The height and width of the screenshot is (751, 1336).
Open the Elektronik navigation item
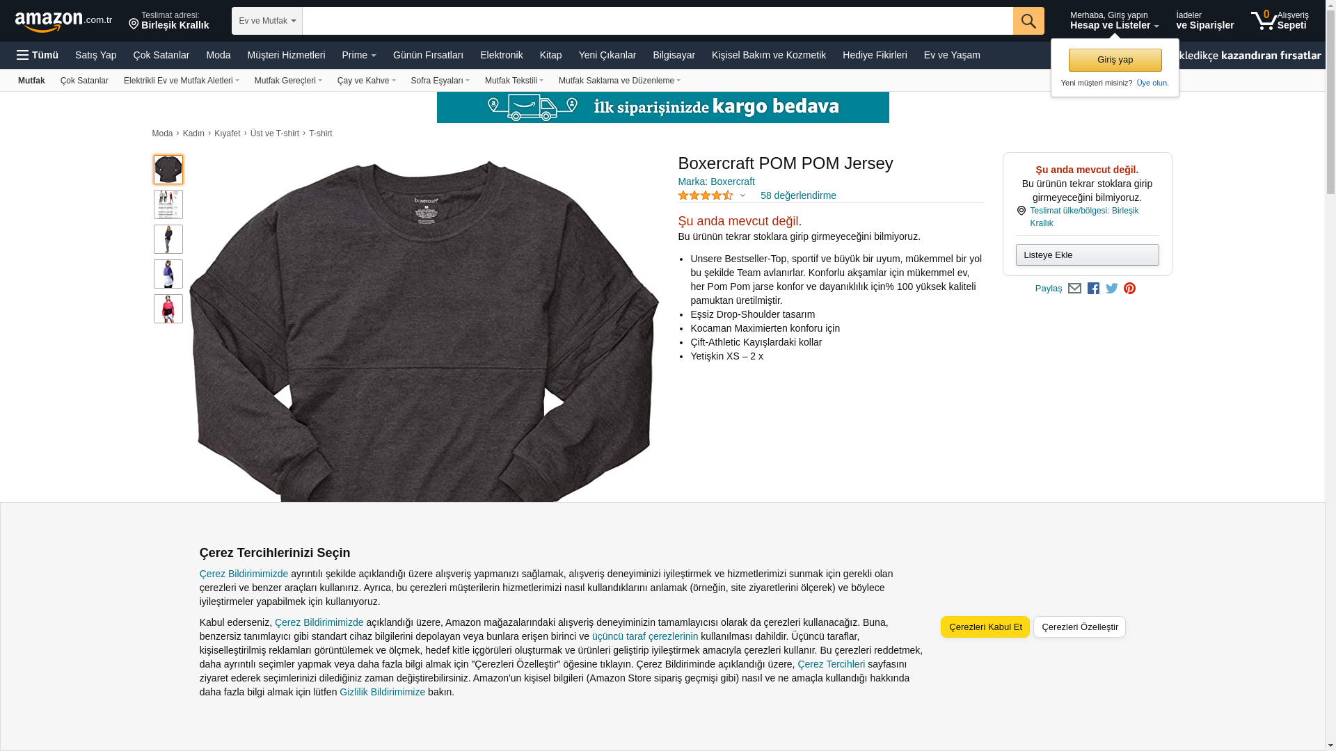click(502, 55)
